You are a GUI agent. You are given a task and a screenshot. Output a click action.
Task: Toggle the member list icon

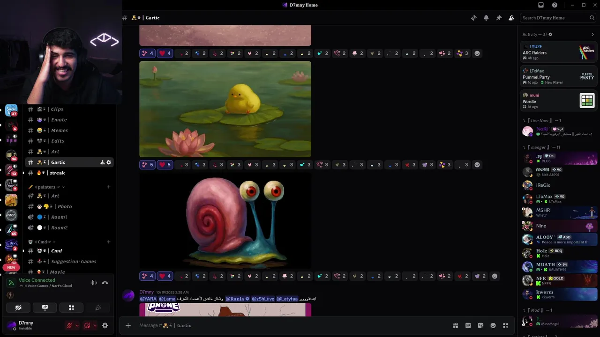[x=511, y=18]
